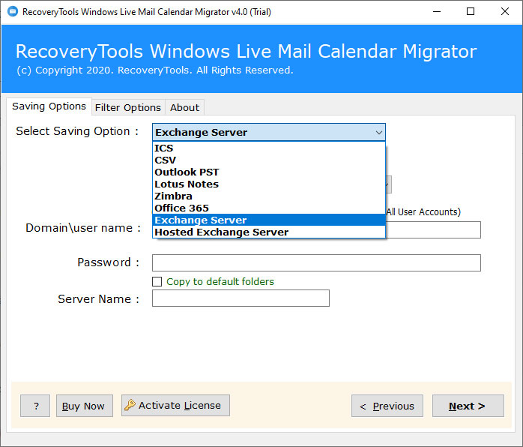Open Activate License dialog
523x447 pixels.
[175, 405]
